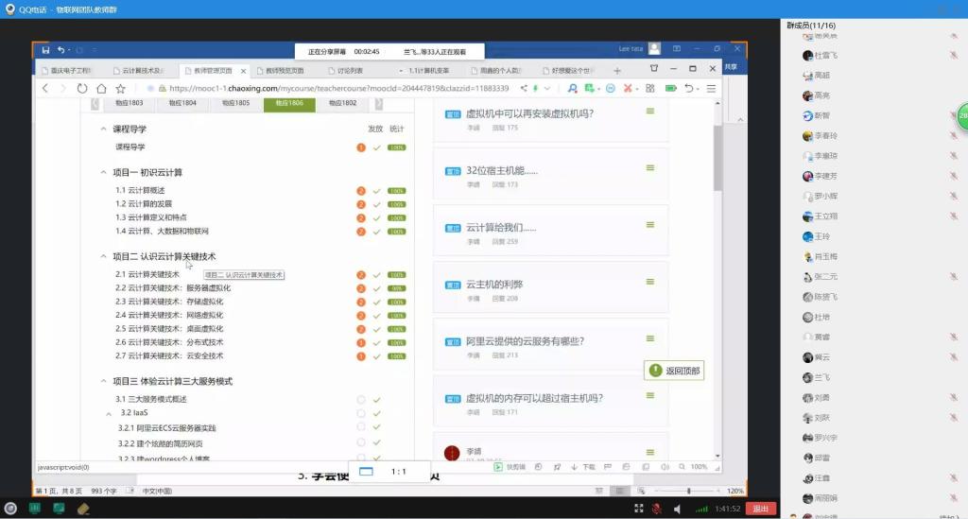This screenshot has width=968, height=519.
Task: Open the browser hamburger menu
Action: [x=711, y=88]
